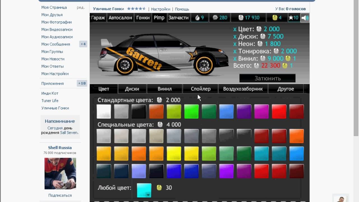
Task: Click the silver coins counter 17 930
Action: pos(248,18)
